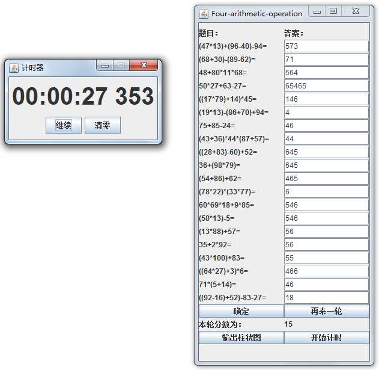Screen dimensions: 379x370
Task: Click the 计时器 window title text
Action: [x=32, y=68]
